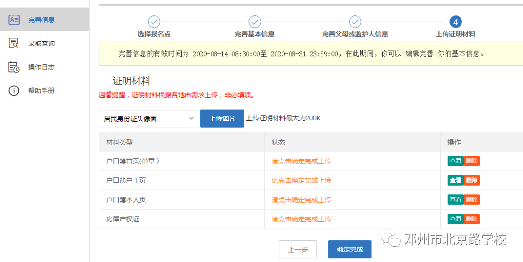Open the 居民身份证头像面 material type dropdown

point(149,119)
